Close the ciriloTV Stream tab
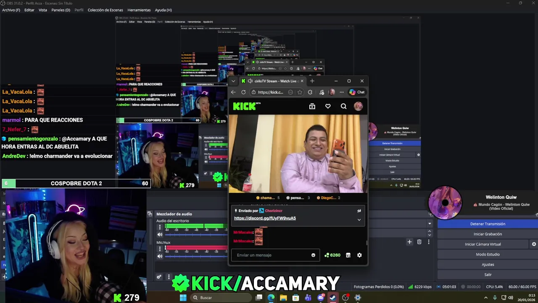Image resolution: width=538 pixels, height=303 pixels. click(302, 81)
